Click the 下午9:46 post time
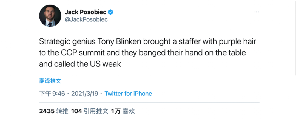Screen dimensions: 296x119 click(x=52, y=93)
